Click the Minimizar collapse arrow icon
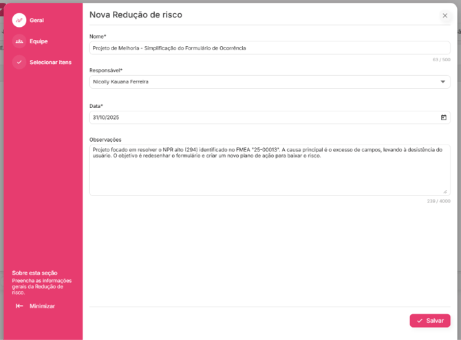461x340 pixels. click(19, 306)
